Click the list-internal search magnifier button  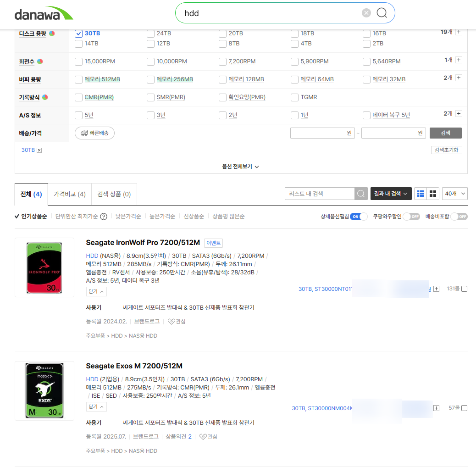pyautogui.click(x=360, y=194)
